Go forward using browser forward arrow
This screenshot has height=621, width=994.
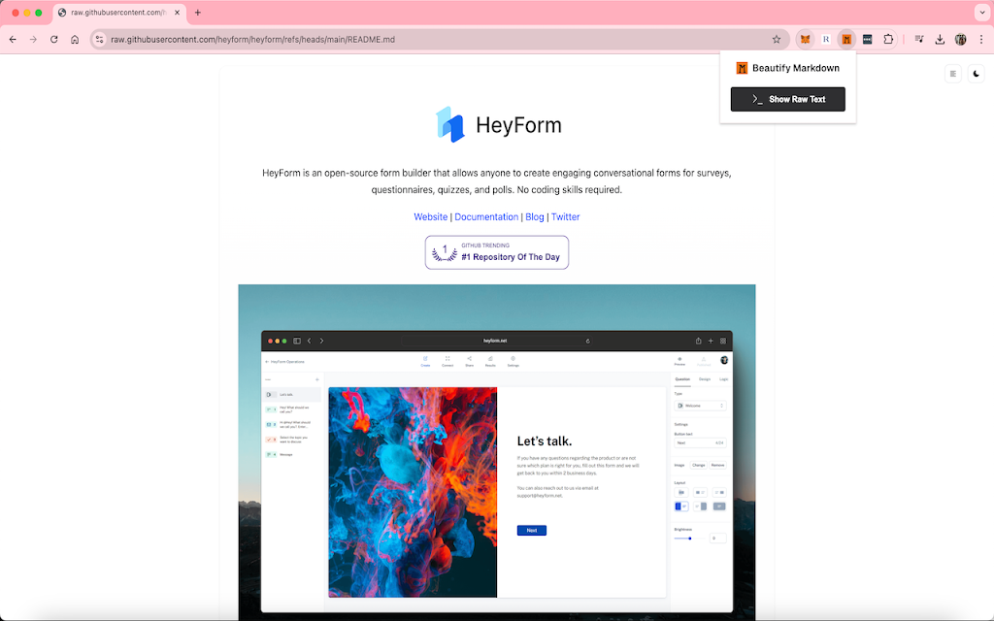point(33,39)
